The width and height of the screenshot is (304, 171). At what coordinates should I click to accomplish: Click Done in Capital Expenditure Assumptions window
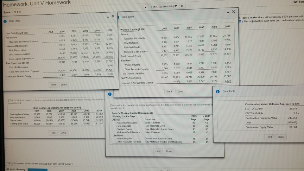tap(63, 133)
